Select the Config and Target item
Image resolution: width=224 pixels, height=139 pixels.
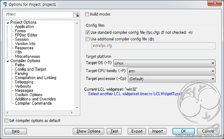tap(30, 69)
